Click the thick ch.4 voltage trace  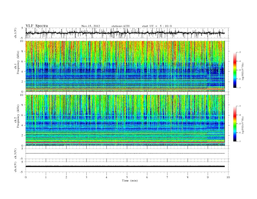pyautogui.click(x=125, y=166)
